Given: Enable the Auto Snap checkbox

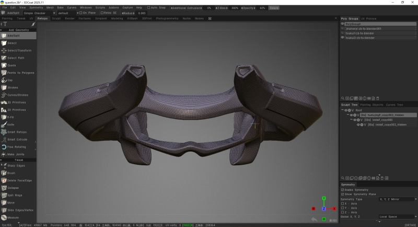Looking at the screenshot, I should tap(149, 8).
